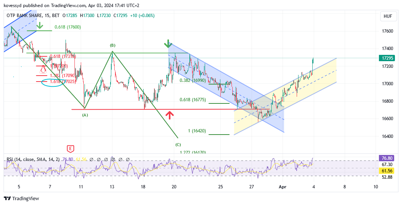
Task: Click the 0.618 (16775) Fibonacci label
Action: [193, 100]
